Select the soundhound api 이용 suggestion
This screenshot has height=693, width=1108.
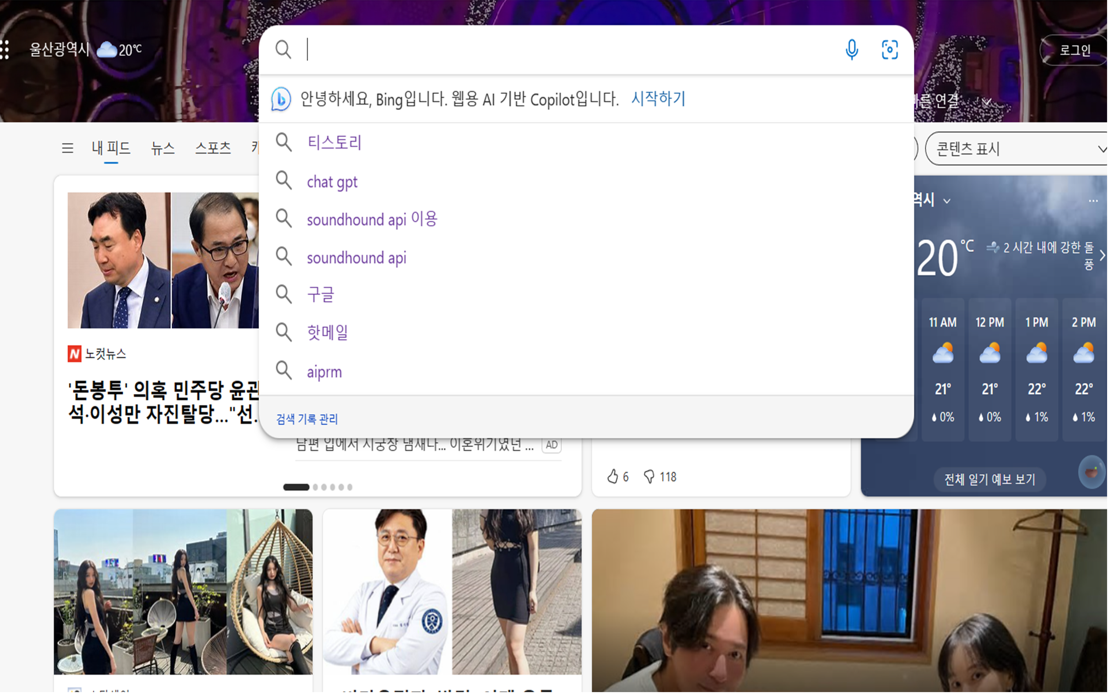[x=587, y=220]
